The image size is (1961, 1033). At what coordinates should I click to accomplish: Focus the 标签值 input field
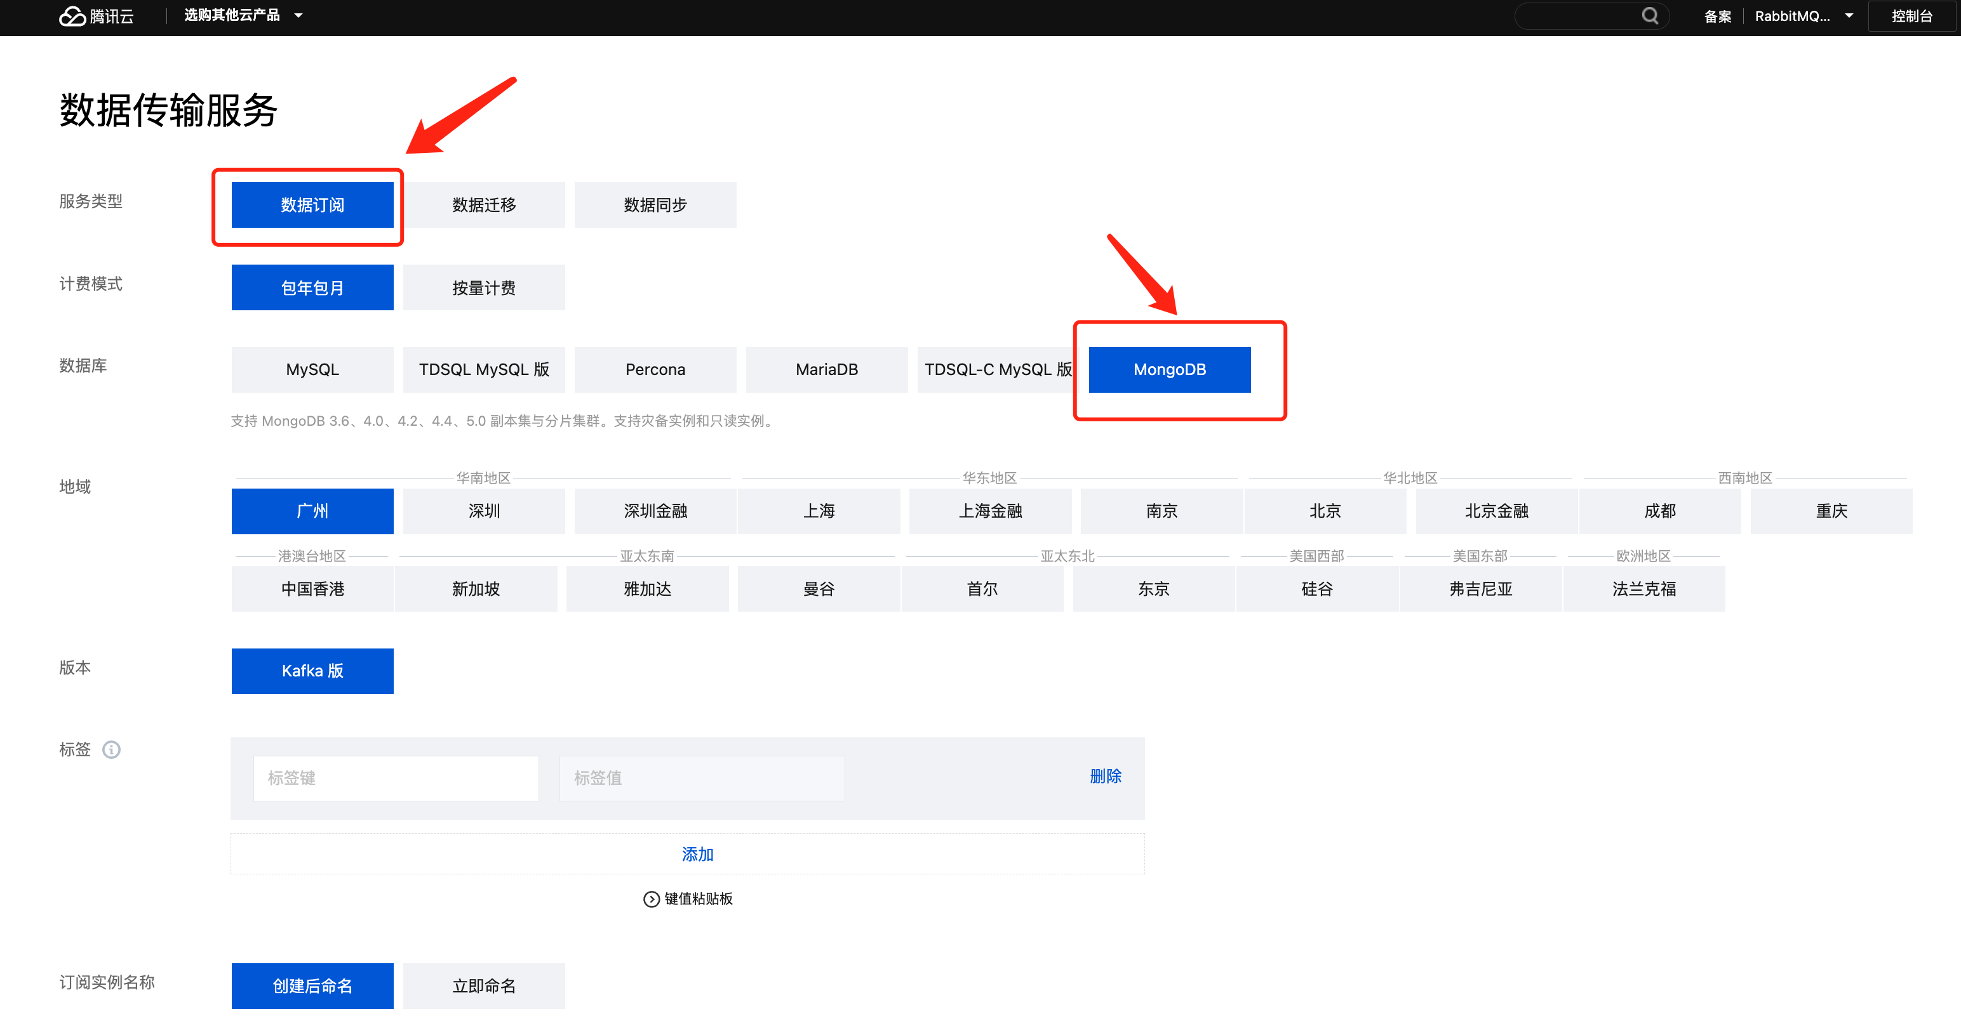coord(701,778)
